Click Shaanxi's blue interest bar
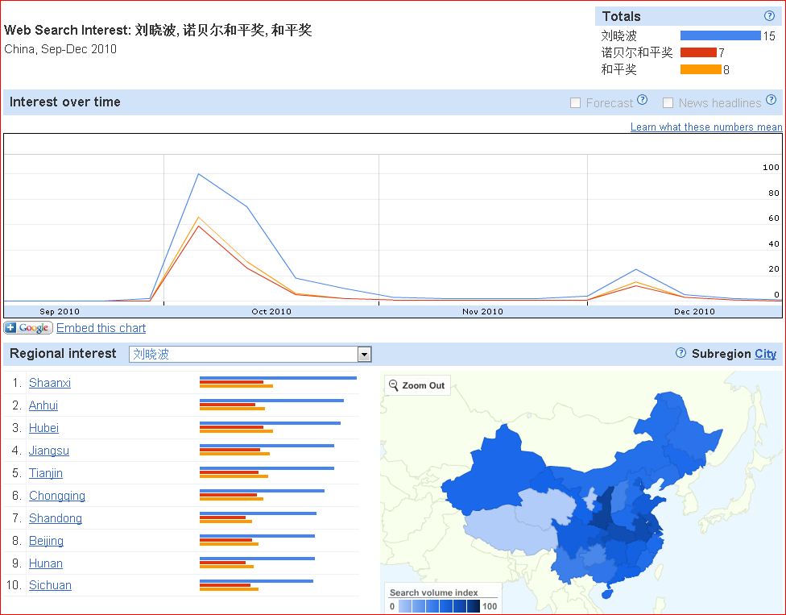Viewport: 786px width, 615px height. 278,378
